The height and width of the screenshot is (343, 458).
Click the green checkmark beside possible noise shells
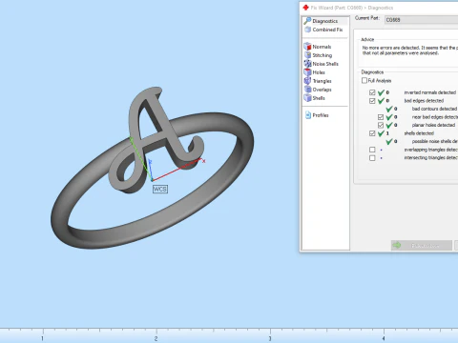pyautogui.click(x=389, y=141)
